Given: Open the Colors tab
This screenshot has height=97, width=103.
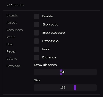Looking at the screenshot, I should pos(12,59).
